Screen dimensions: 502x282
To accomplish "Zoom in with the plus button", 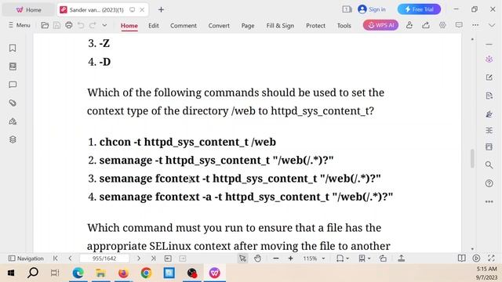I will tap(291, 258).
